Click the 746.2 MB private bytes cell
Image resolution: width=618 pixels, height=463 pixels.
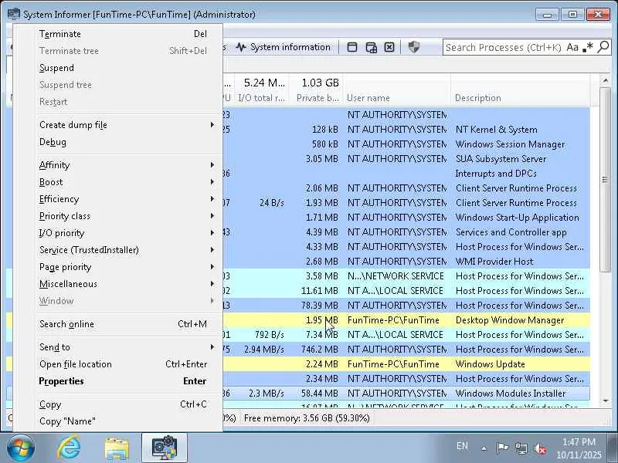pos(320,350)
